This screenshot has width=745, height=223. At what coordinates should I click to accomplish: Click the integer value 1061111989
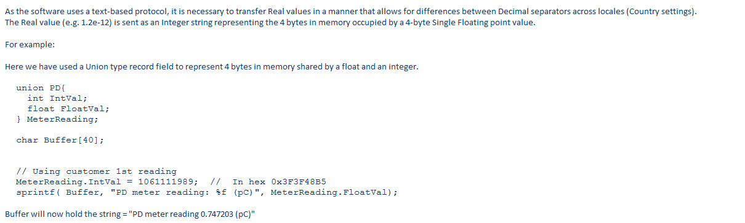168,182
